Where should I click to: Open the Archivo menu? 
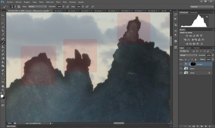coord(10,2)
